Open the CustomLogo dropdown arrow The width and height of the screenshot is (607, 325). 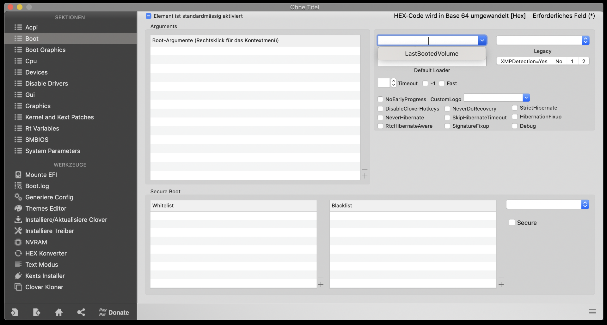[x=526, y=98]
